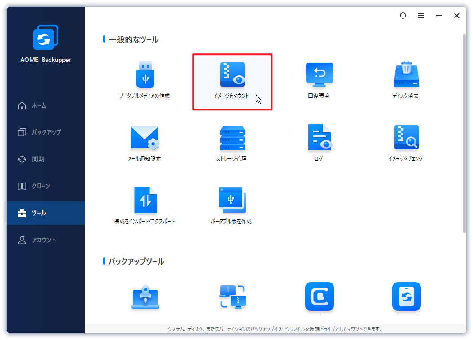Go to アカウント in sidebar
Image resolution: width=473 pixels, height=340 pixels.
pos(46,240)
